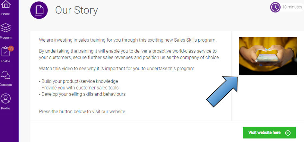Screen dimensions: 304x142
Task: Select the Profile text label in sidebar
Action: (5, 108)
